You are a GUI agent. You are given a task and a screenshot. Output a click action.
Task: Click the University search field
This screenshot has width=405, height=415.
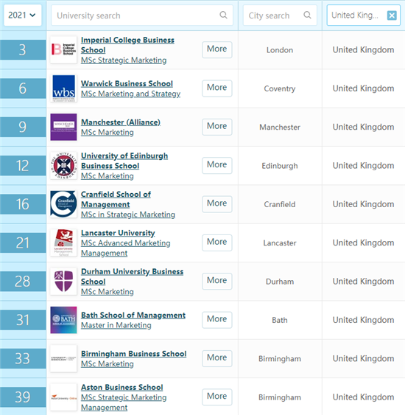pyautogui.click(x=142, y=15)
